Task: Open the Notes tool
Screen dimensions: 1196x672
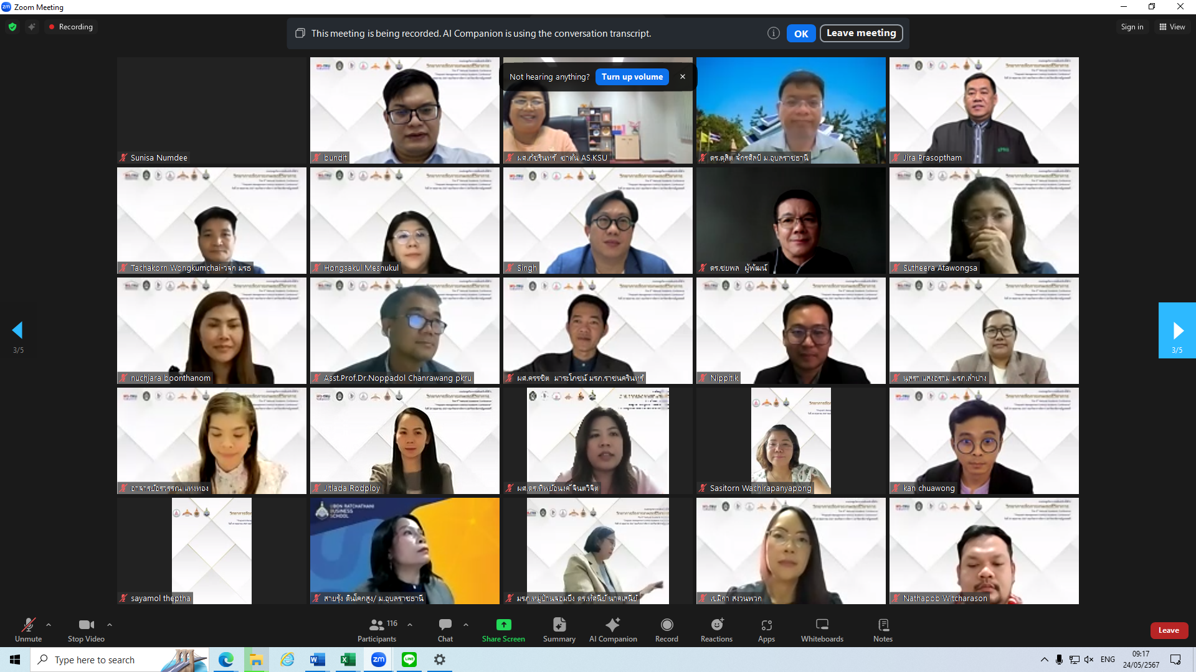Action: [x=883, y=629]
